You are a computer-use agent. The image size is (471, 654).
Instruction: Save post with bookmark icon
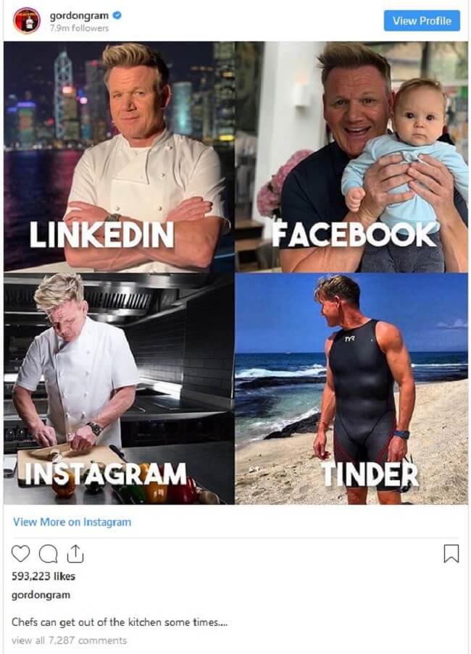(x=451, y=553)
